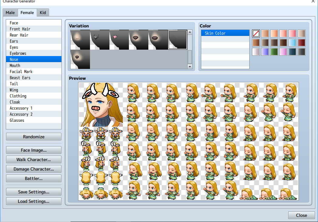Image resolution: width=318 pixels, height=222 pixels.
Task: Select the first nose variation thumbnail
Action: pyautogui.click(x=80, y=40)
